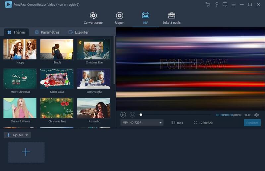The width and height of the screenshot is (265, 171).
Task: Click the 1280x720 resolution icon
Action: tap(195, 123)
